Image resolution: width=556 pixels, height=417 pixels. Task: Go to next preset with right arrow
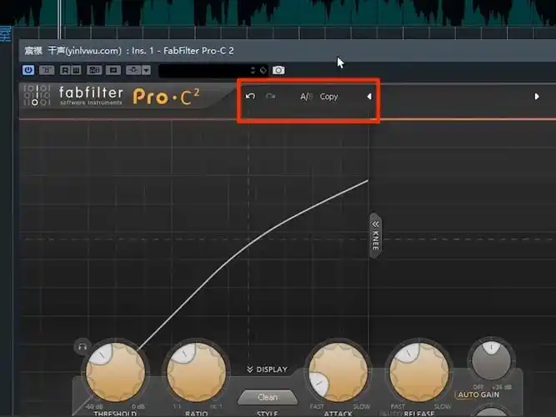point(537,97)
